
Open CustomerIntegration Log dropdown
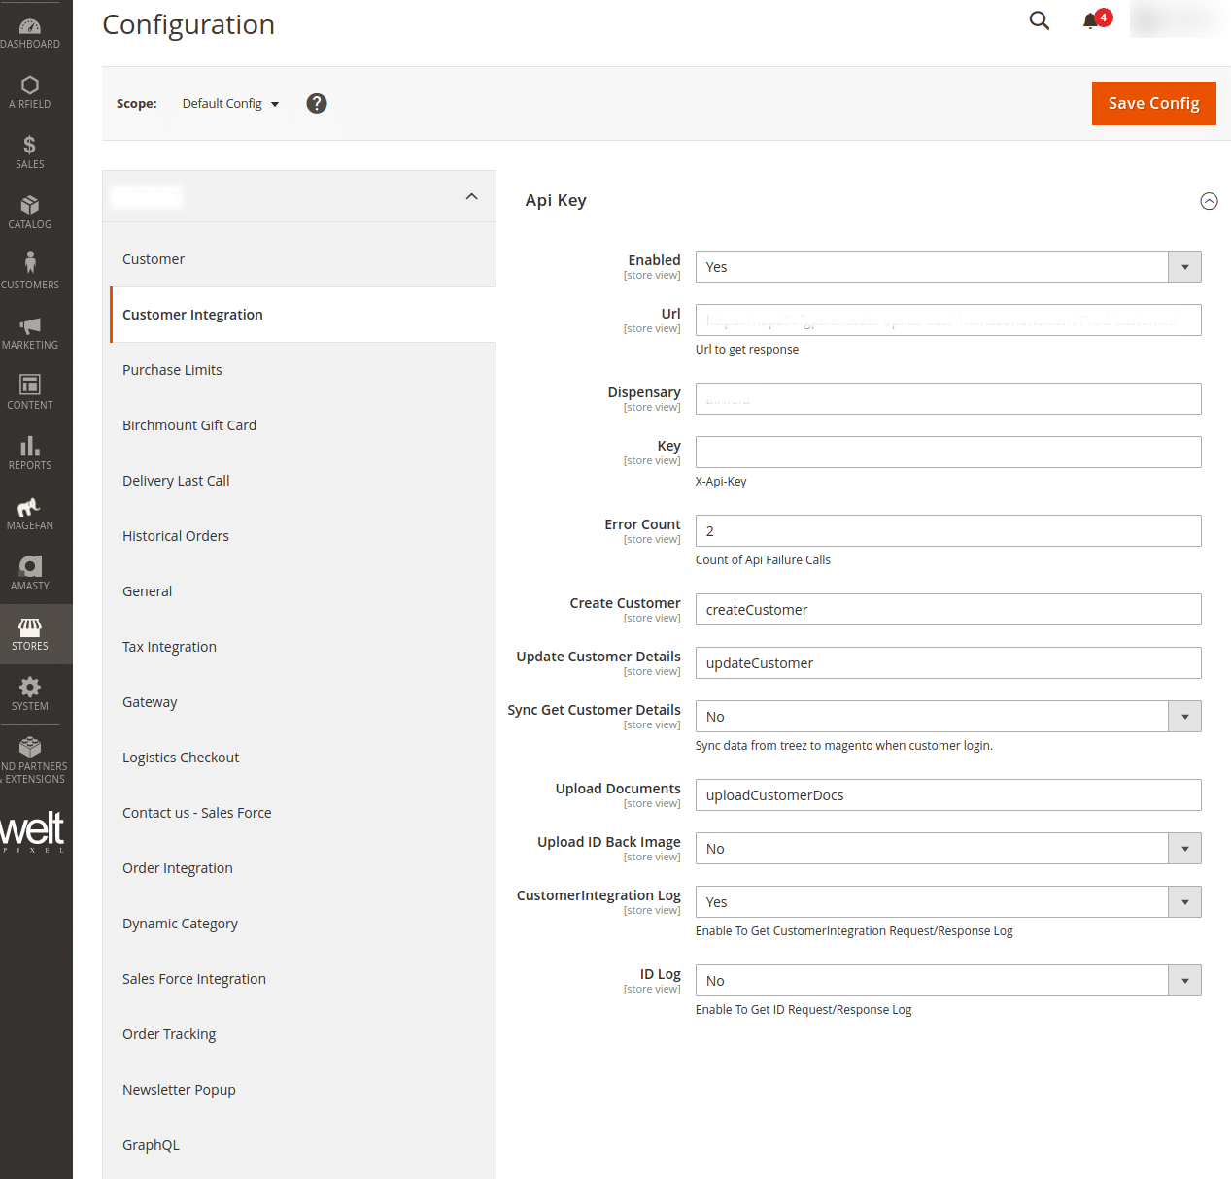[948, 902]
